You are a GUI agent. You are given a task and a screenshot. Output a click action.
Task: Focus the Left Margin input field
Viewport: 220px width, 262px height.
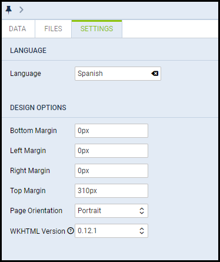click(111, 151)
